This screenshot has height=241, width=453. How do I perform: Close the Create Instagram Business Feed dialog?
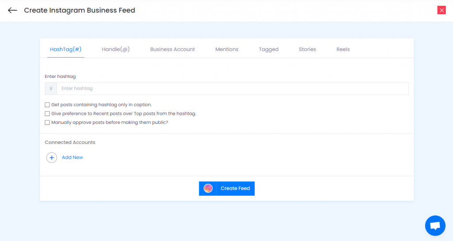441,10
